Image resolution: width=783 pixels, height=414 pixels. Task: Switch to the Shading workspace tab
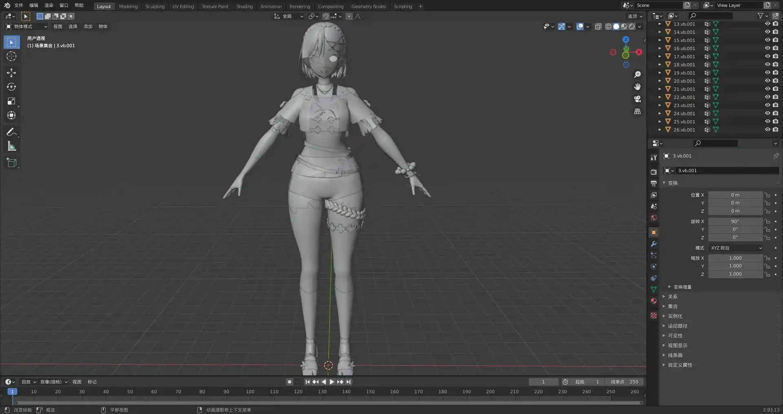tap(244, 6)
